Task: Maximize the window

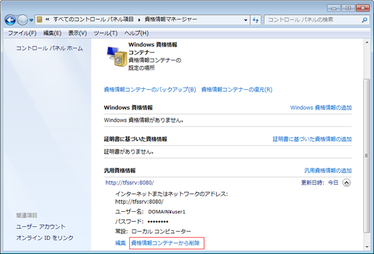Action: [348, 8]
